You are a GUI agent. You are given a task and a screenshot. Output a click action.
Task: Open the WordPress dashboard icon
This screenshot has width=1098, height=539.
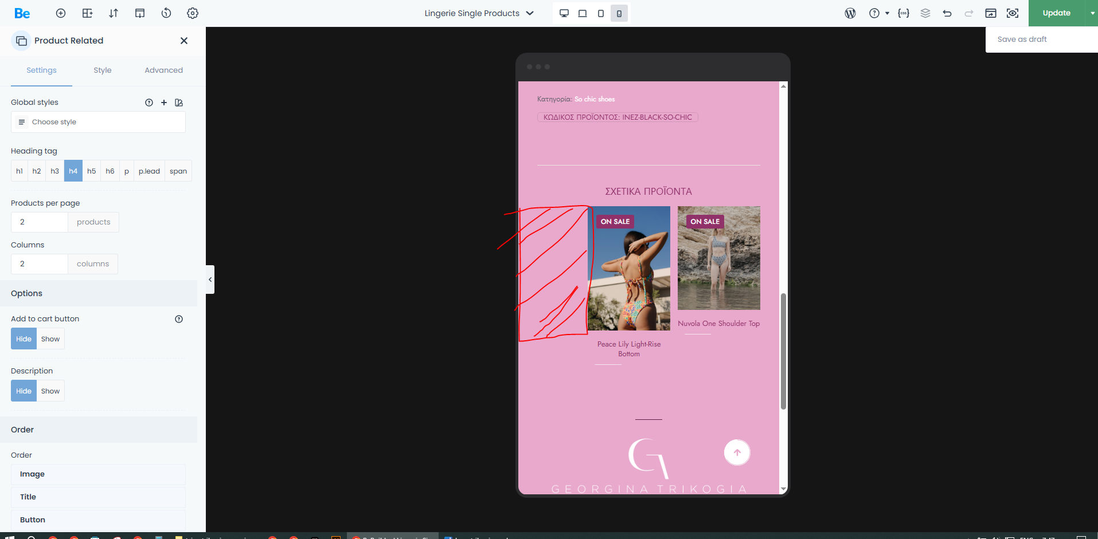[850, 13]
